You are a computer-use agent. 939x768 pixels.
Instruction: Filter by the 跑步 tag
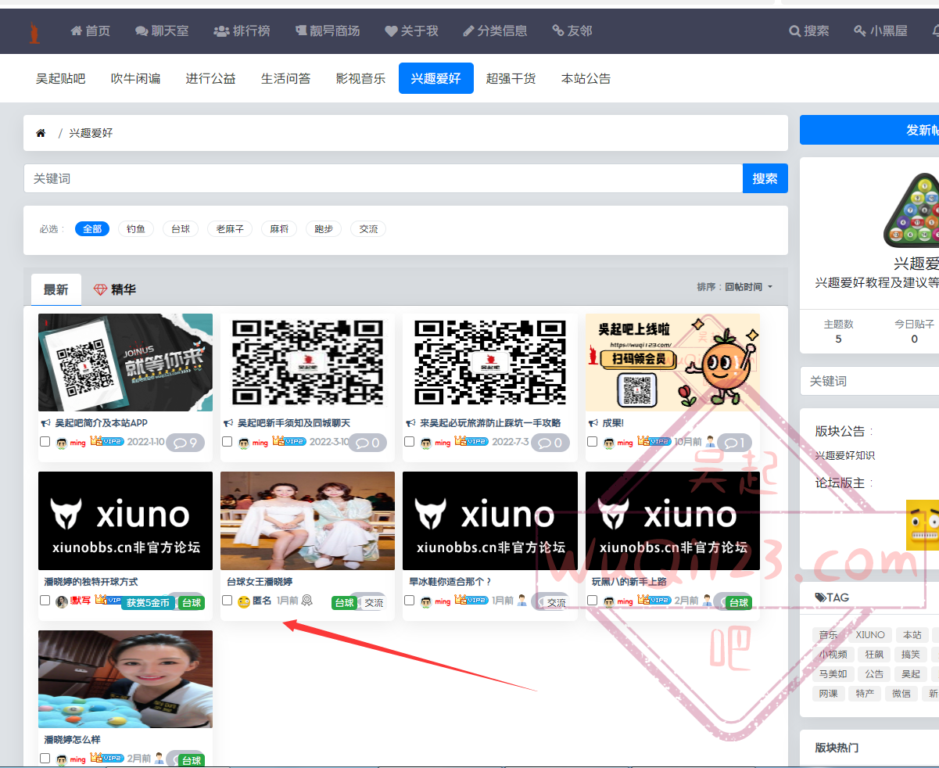pyautogui.click(x=324, y=229)
